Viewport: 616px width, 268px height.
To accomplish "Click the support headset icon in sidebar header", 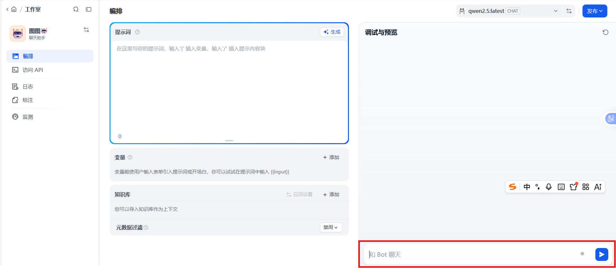I will pos(76,9).
